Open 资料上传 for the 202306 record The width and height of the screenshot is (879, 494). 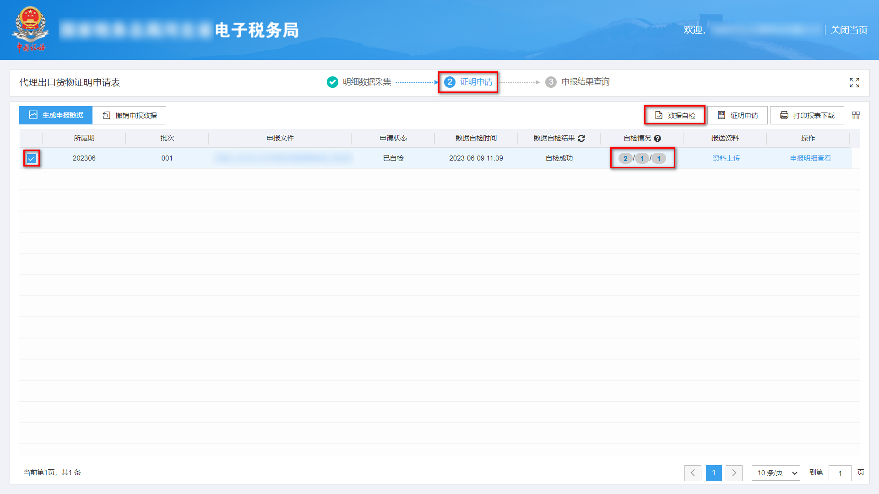726,158
